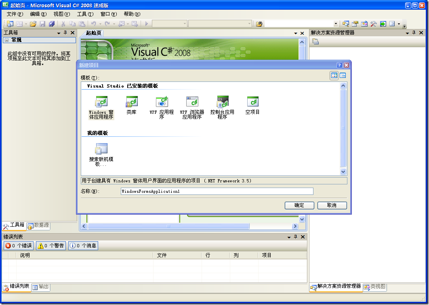Toggle auto-hide pin on 工具箱 panel

click(65, 33)
